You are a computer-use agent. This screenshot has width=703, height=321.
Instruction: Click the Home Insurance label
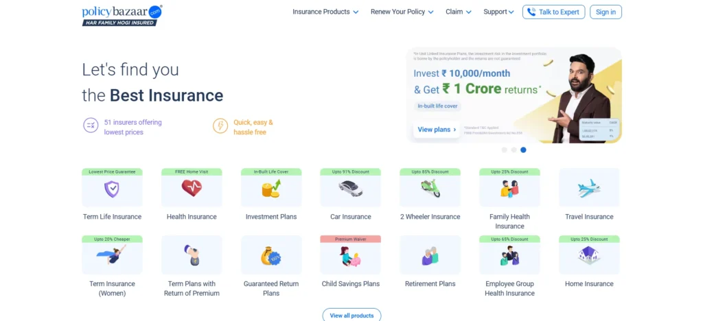pyautogui.click(x=589, y=284)
